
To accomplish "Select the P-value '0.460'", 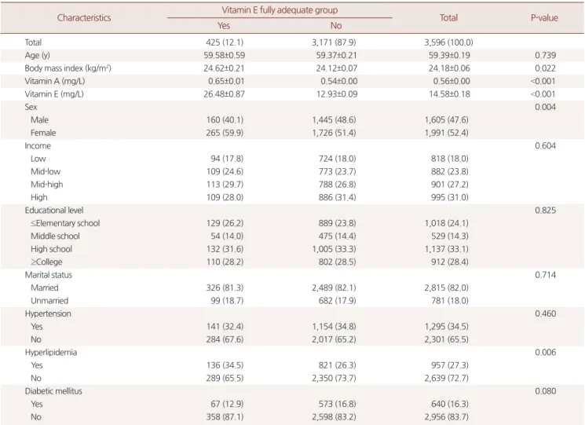I will 546,313.
